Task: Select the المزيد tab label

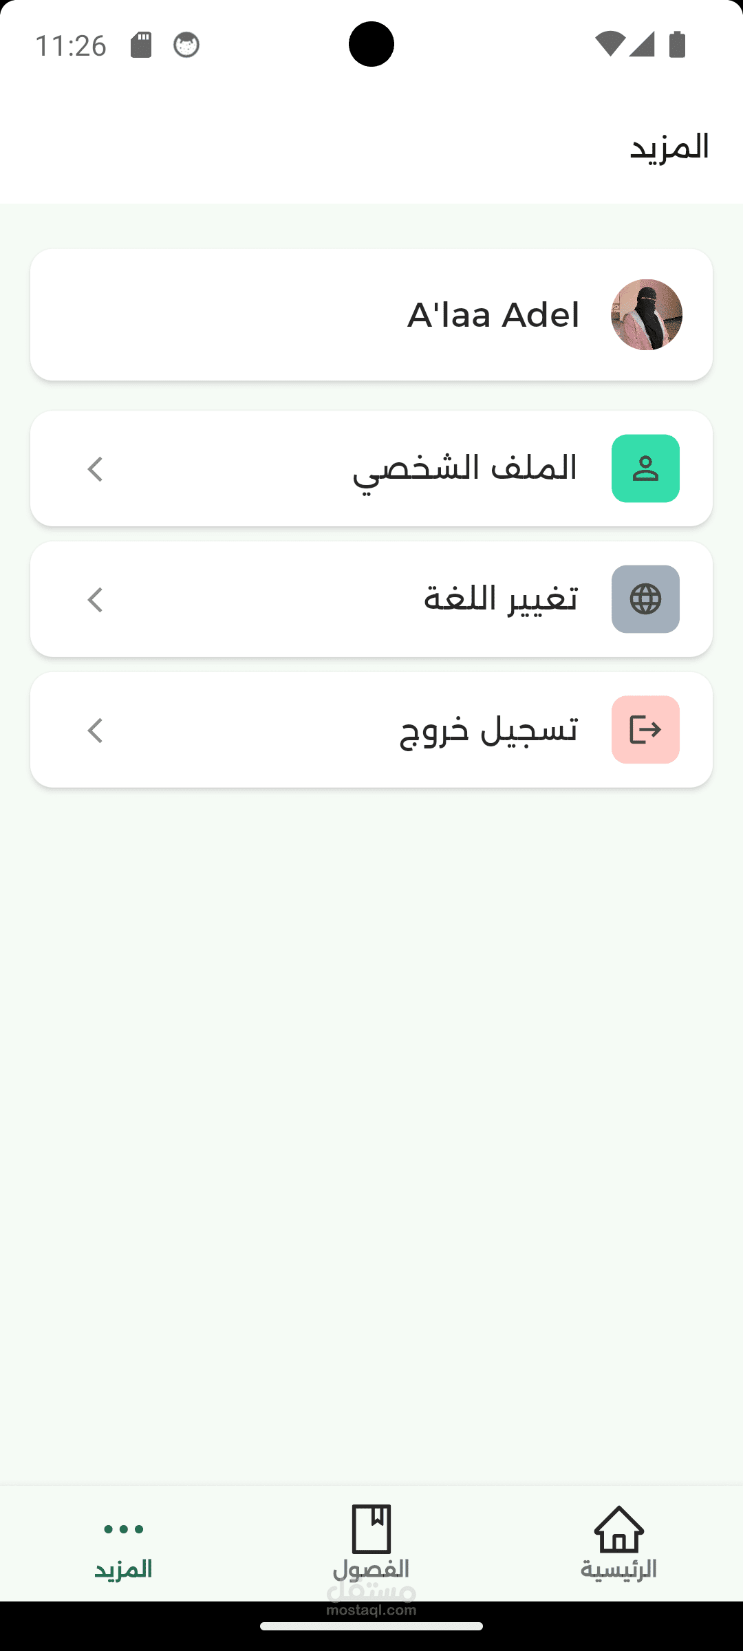Action: coord(124,1569)
